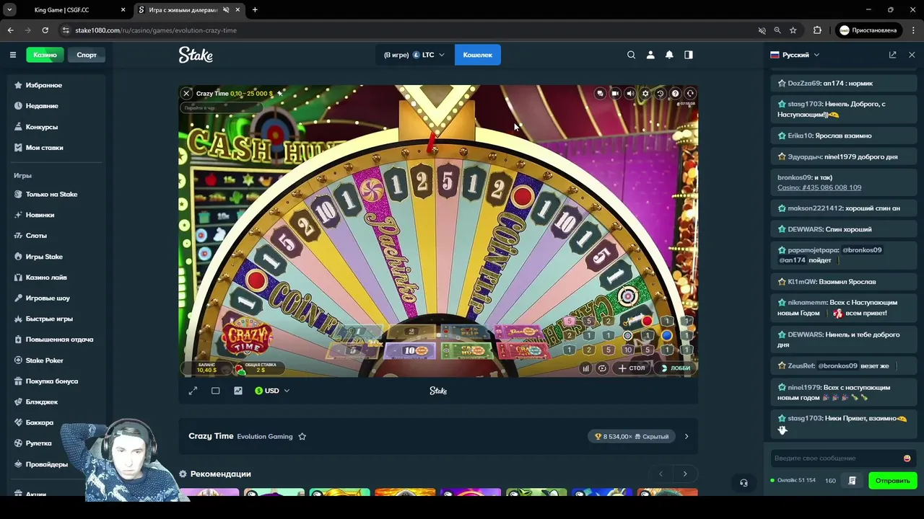Close the Crazy Time game overlay X
Viewport: 924px width, 519px height.
pos(186,93)
